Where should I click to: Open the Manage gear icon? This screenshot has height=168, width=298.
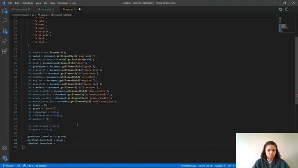[5, 158]
